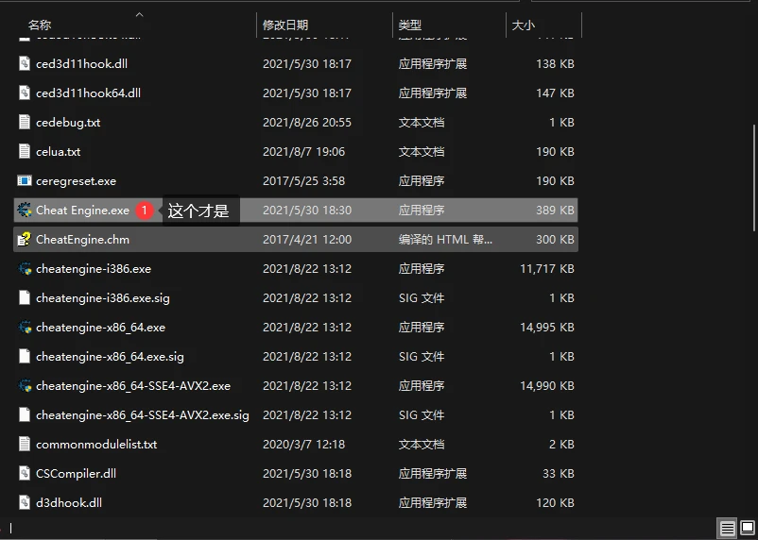Click date 2021/8/26 20:55 of cedebug.txt
Screen dimensions: 758x540
click(x=307, y=122)
